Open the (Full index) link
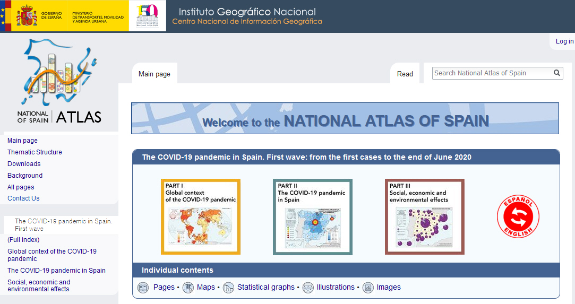Screen dimensions: 575x304 (x=23, y=239)
